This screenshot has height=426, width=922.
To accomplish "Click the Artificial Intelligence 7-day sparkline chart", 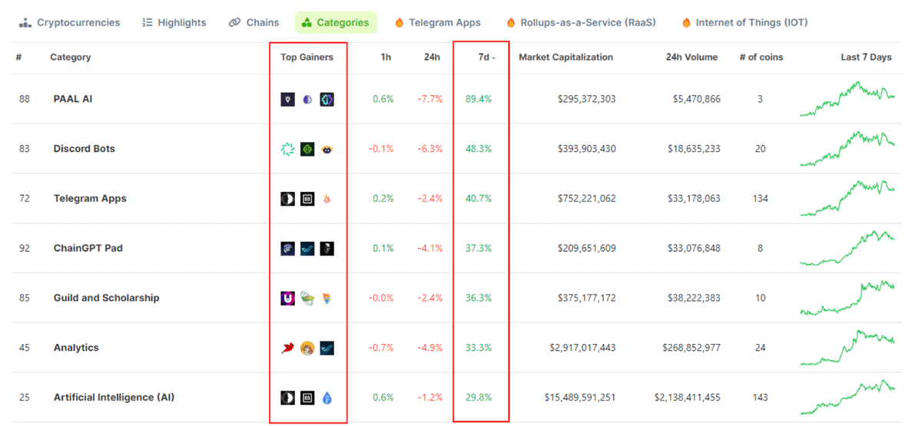I will (847, 398).
